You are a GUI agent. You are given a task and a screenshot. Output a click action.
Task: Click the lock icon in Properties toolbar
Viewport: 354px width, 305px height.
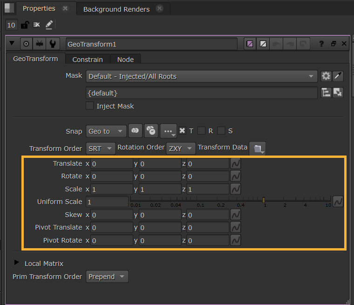25,25
